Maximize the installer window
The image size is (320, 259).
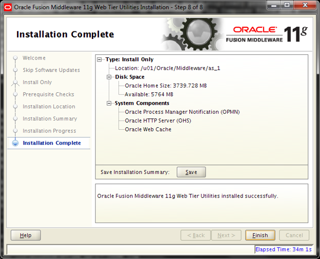[x=287, y=5]
